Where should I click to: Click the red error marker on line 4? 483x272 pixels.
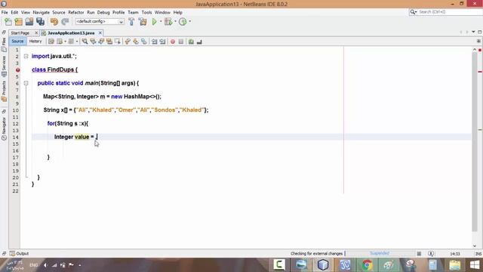(x=17, y=70)
